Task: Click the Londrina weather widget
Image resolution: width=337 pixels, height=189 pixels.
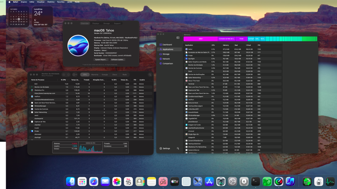Action: coord(42,17)
